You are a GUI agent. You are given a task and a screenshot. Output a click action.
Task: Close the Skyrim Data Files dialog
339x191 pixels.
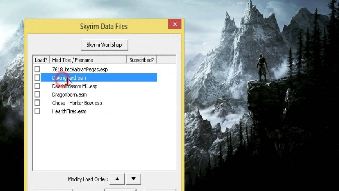pos(175,24)
